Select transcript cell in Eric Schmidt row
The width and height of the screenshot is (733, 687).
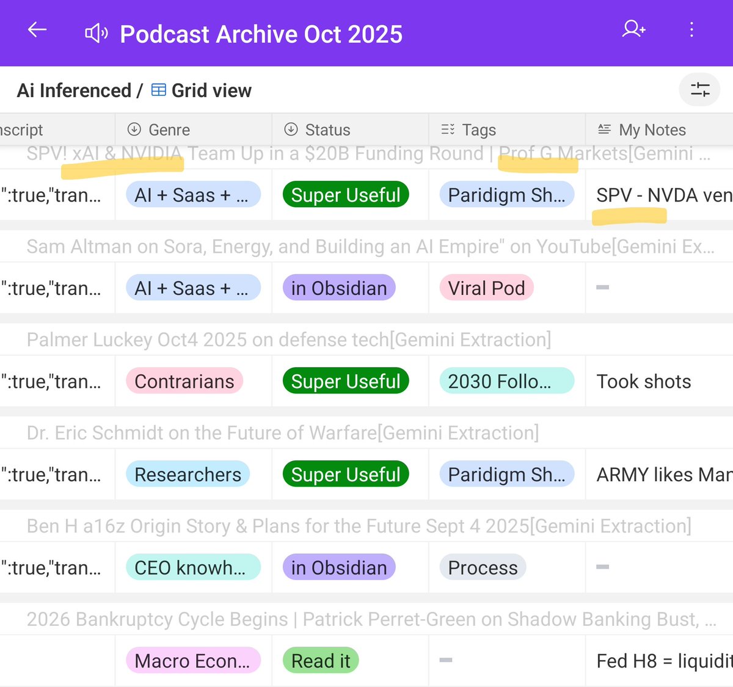pos(57,474)
